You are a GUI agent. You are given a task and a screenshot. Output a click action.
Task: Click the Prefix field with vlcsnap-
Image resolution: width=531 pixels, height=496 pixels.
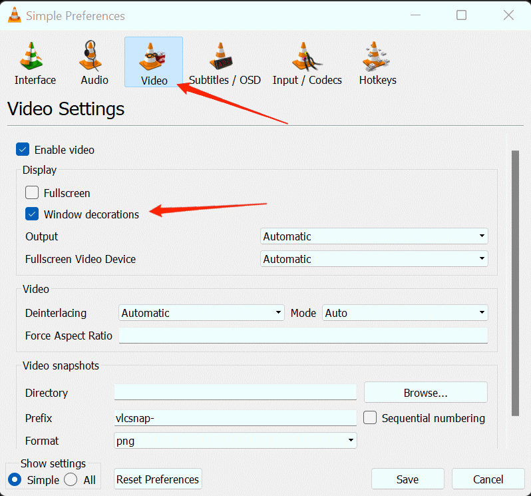point(236,417)
